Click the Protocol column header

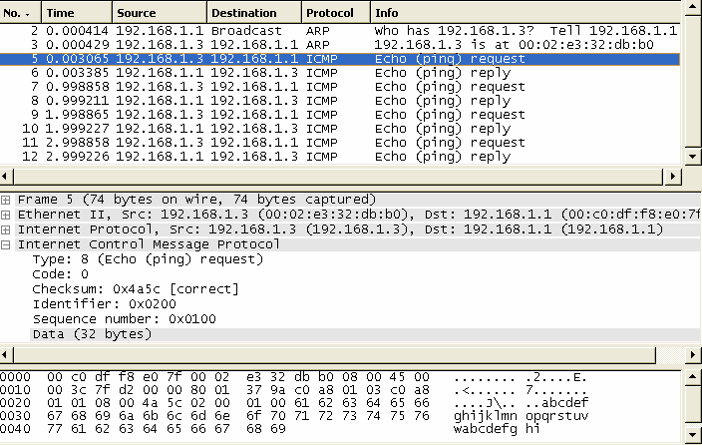coord(336,13)
